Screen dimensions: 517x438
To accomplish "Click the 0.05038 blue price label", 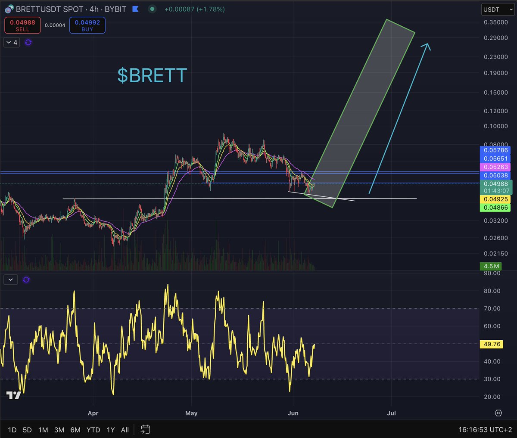I will pos(496,175).
